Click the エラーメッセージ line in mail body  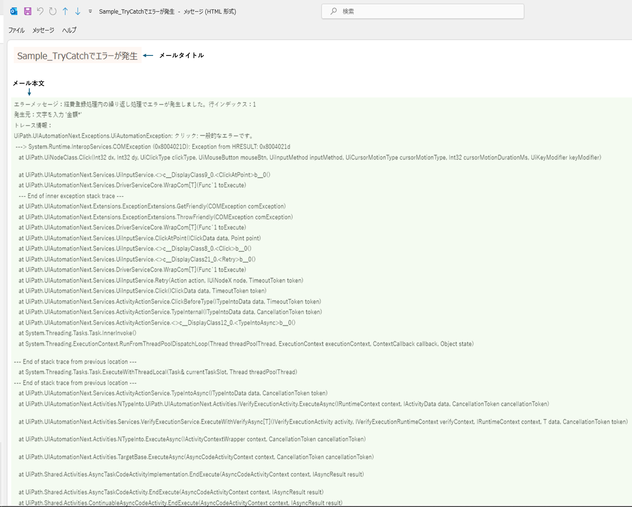tap(135, 104)
